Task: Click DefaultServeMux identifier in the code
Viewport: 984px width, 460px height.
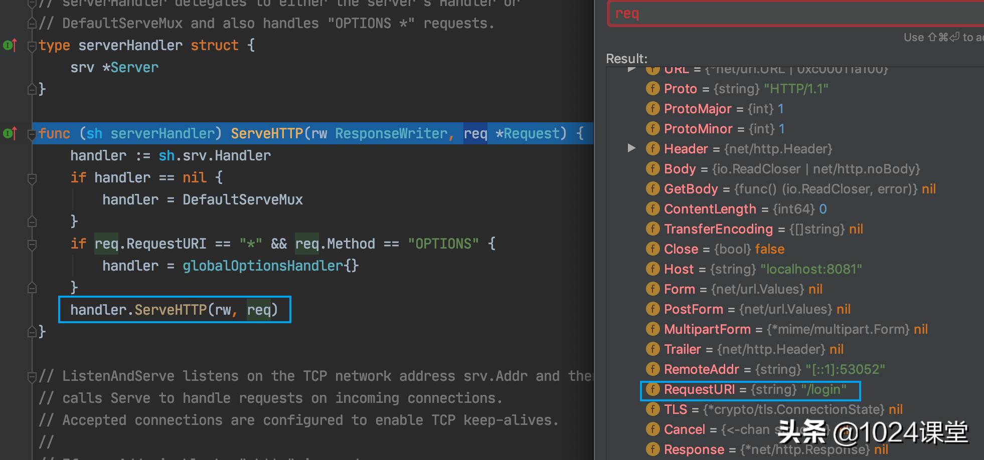Action: click(242, 200)
